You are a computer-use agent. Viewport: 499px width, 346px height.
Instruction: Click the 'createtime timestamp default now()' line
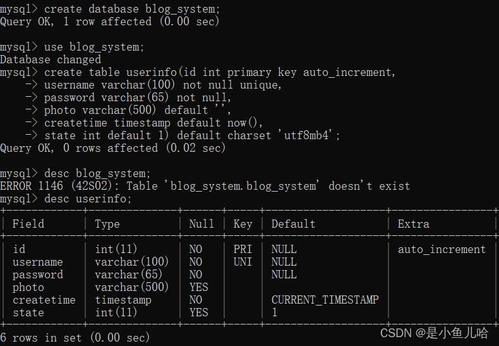point(153,123)
